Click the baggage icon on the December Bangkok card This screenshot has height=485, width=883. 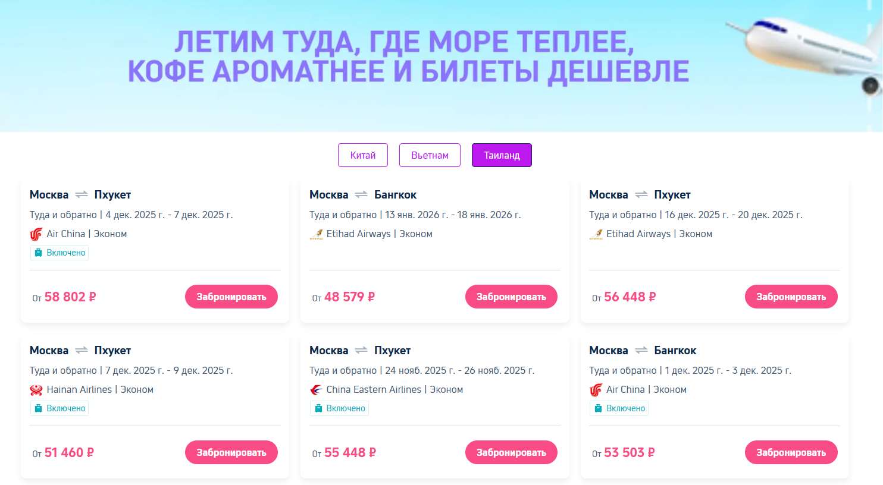[x=599, y=408]
